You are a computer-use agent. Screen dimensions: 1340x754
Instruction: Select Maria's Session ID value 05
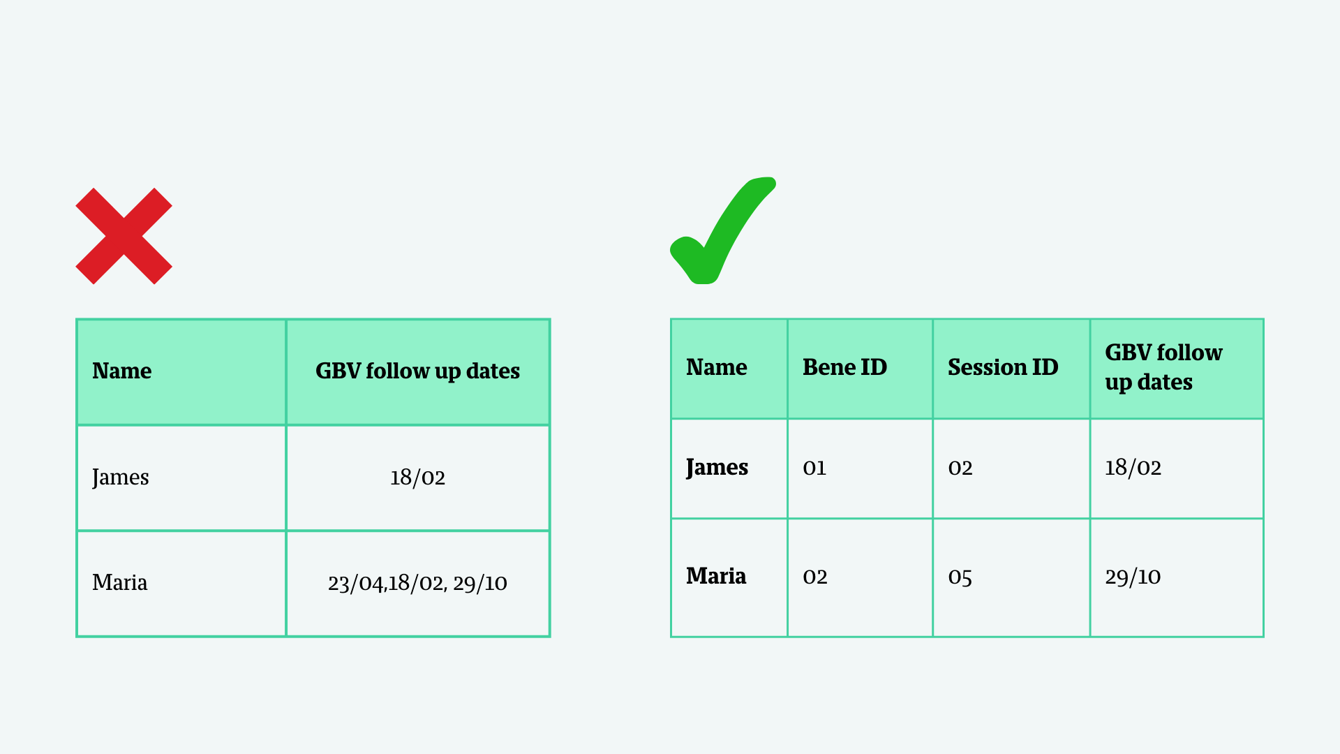point(1011,577)
